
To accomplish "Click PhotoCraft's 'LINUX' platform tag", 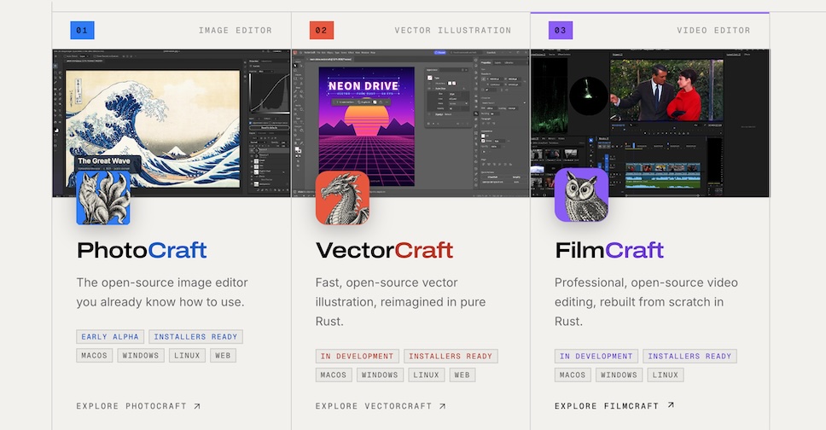I will [187, 356].
